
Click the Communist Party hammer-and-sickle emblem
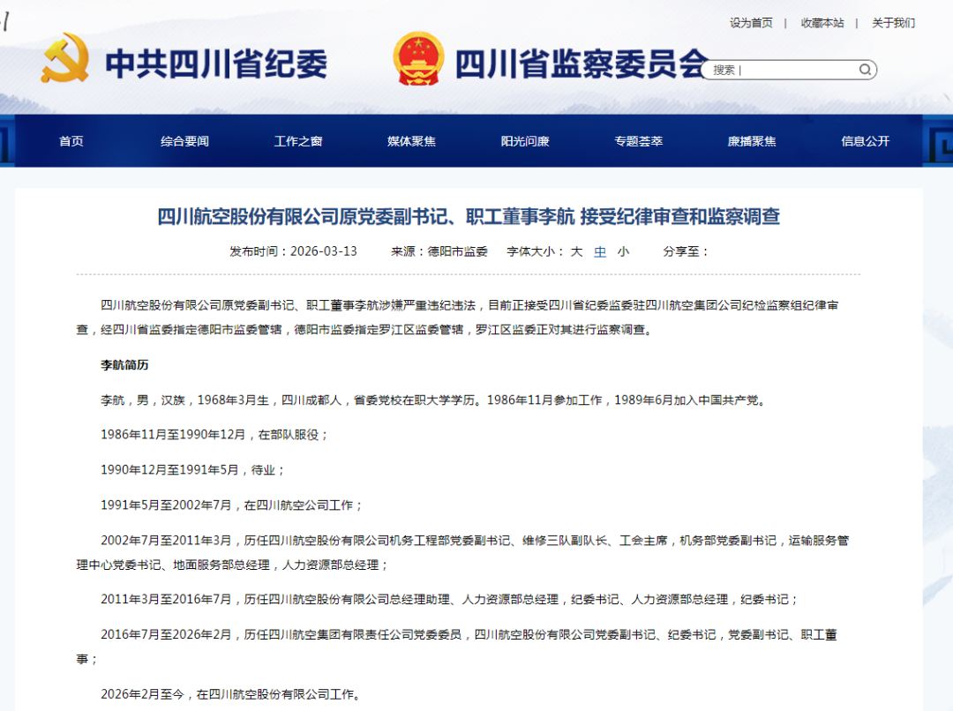[x=64, y=58]
